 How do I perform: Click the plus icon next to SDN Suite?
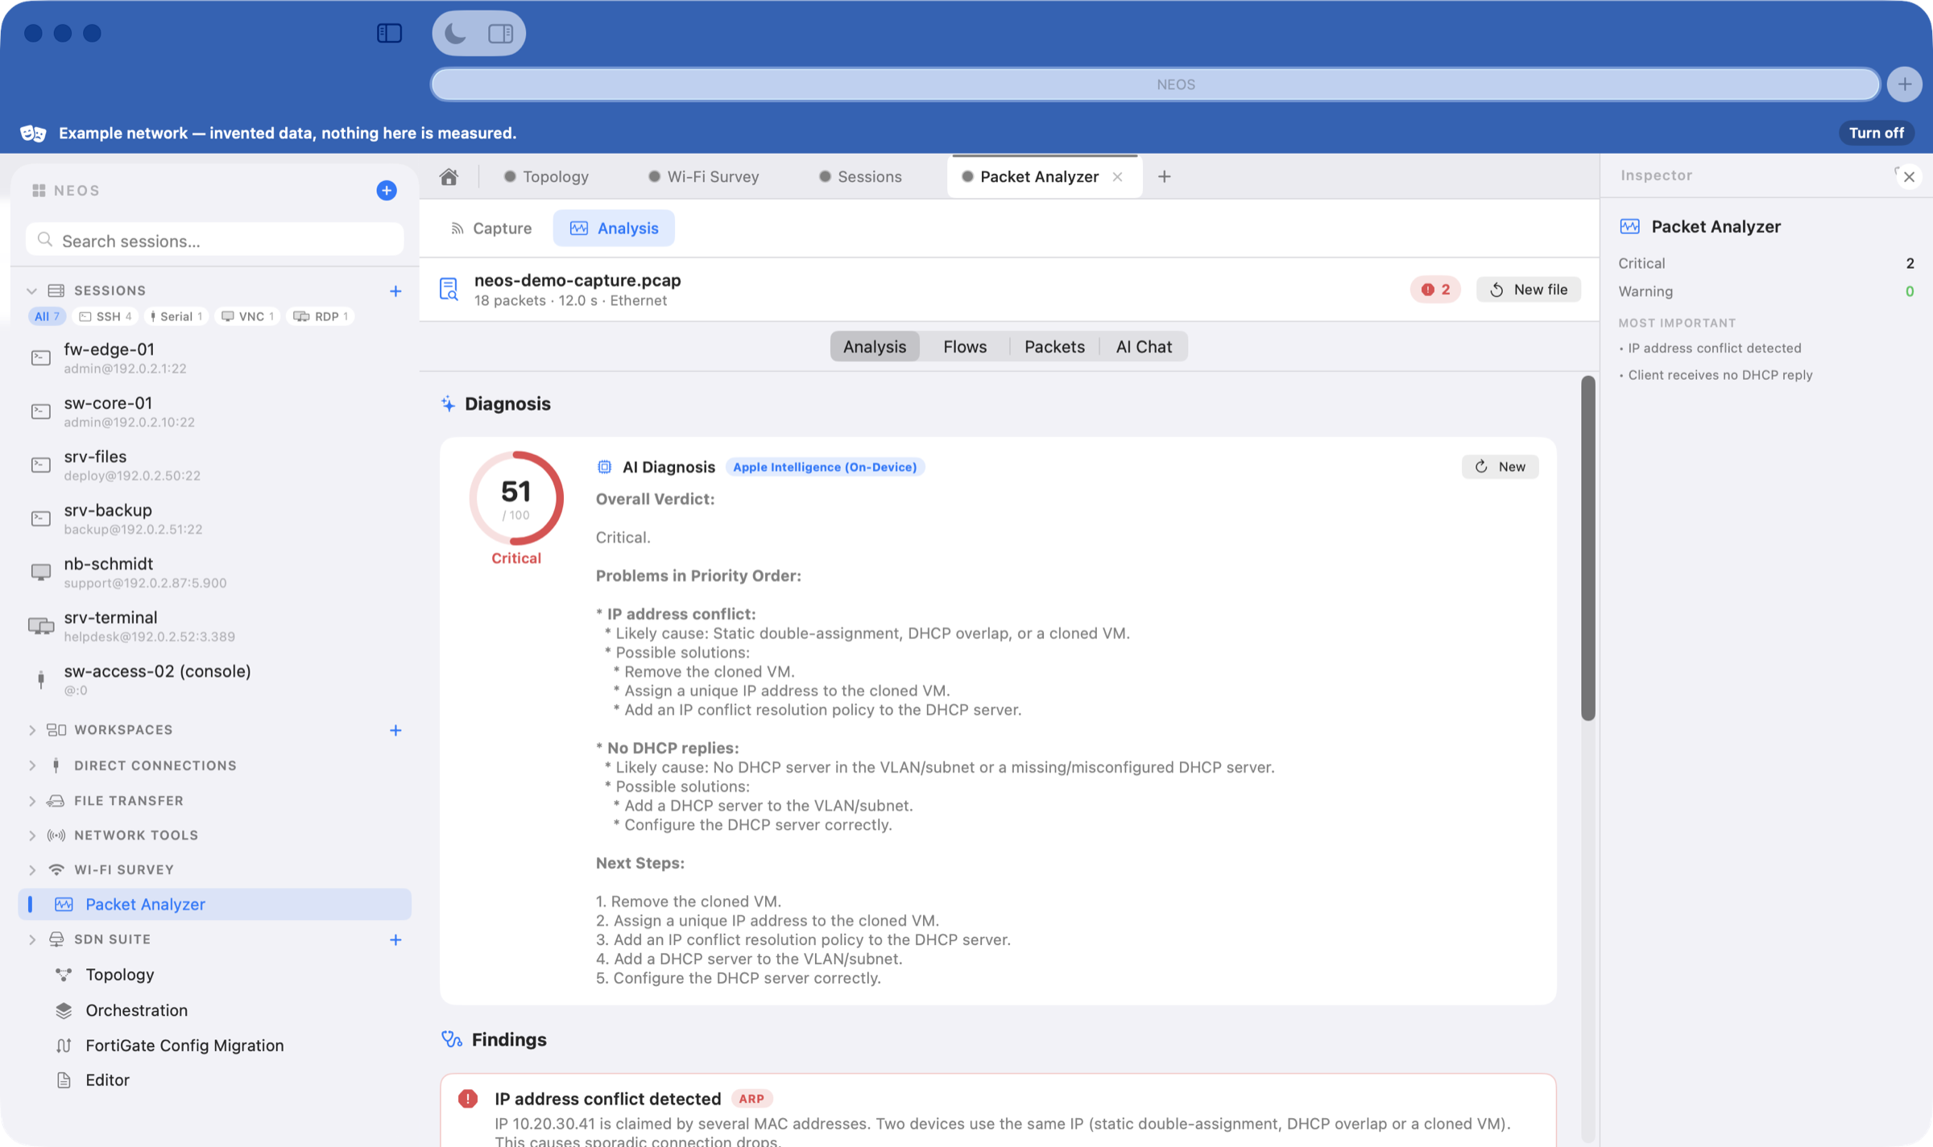click(395, 939)
